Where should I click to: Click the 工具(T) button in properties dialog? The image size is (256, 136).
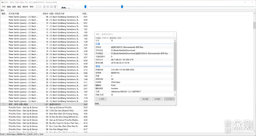pos(101,99)
